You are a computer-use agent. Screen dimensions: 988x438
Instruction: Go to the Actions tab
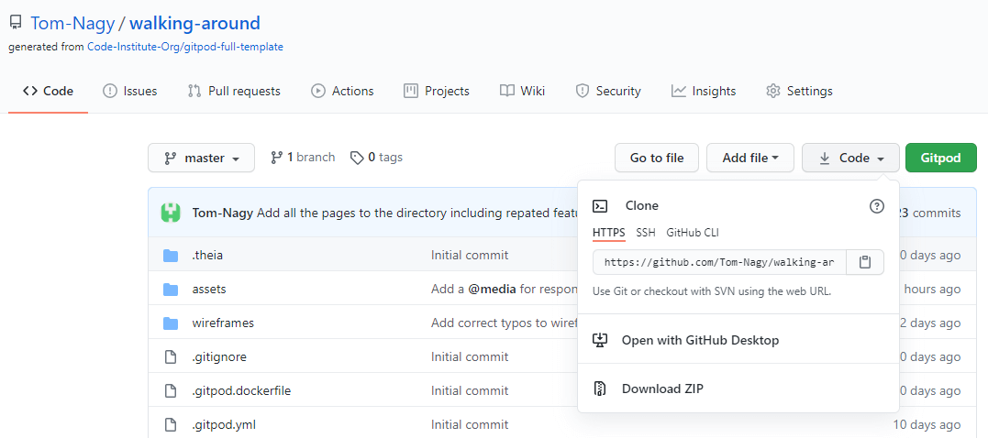coord(343,92)
